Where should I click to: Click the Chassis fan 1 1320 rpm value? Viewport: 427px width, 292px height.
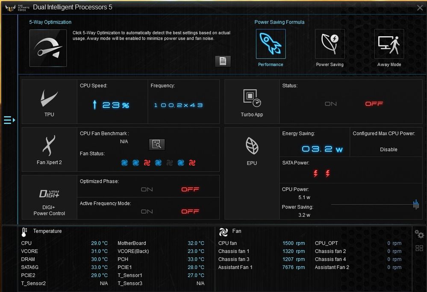click(x=294, y=251)
